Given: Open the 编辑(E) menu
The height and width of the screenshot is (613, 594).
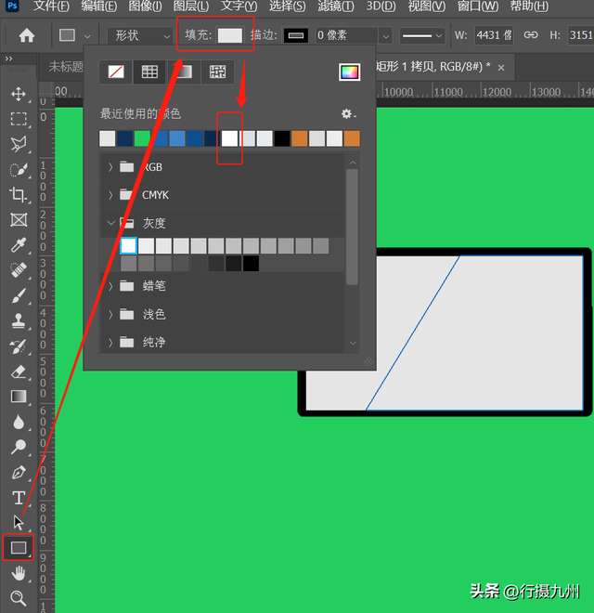Looking at the screenshot, I should click(99, 6).
